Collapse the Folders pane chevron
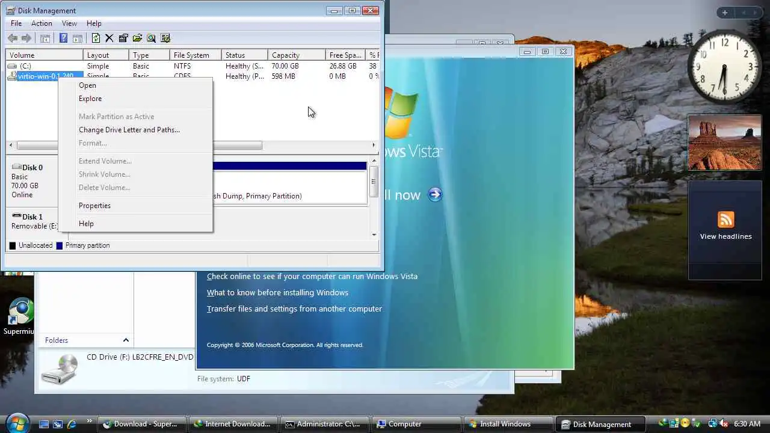This screenshot has width=770, height=433. click(126, 340)
